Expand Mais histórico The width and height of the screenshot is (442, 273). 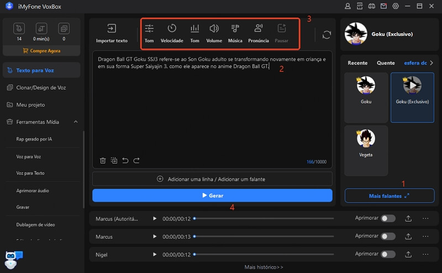coord(264,267)
